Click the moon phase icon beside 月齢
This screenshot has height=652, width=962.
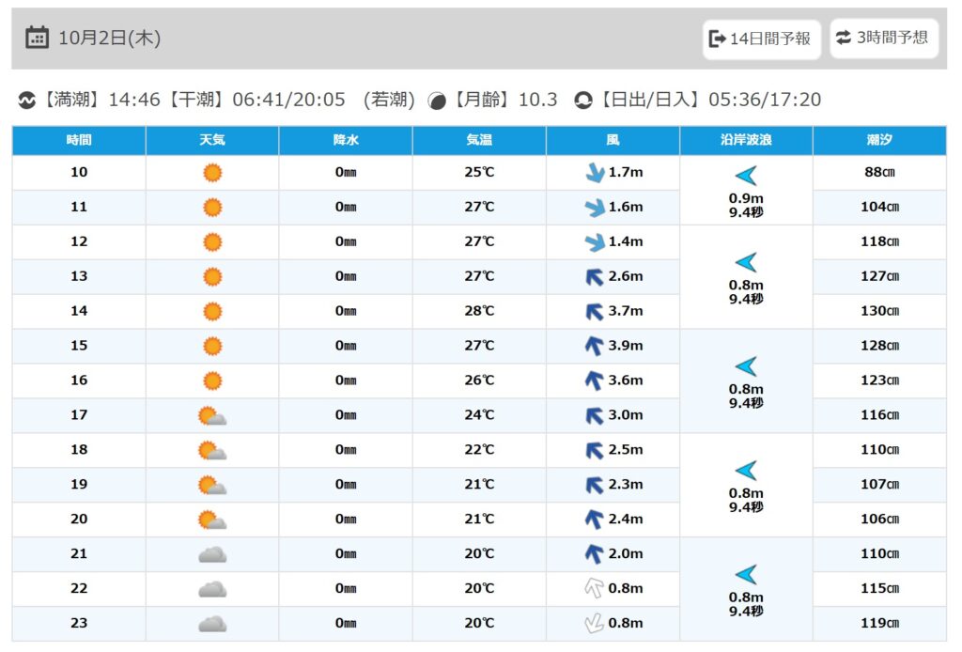pos(437,101)
